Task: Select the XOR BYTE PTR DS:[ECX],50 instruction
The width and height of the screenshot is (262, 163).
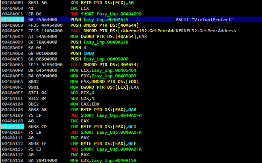Action: point(102,3)
